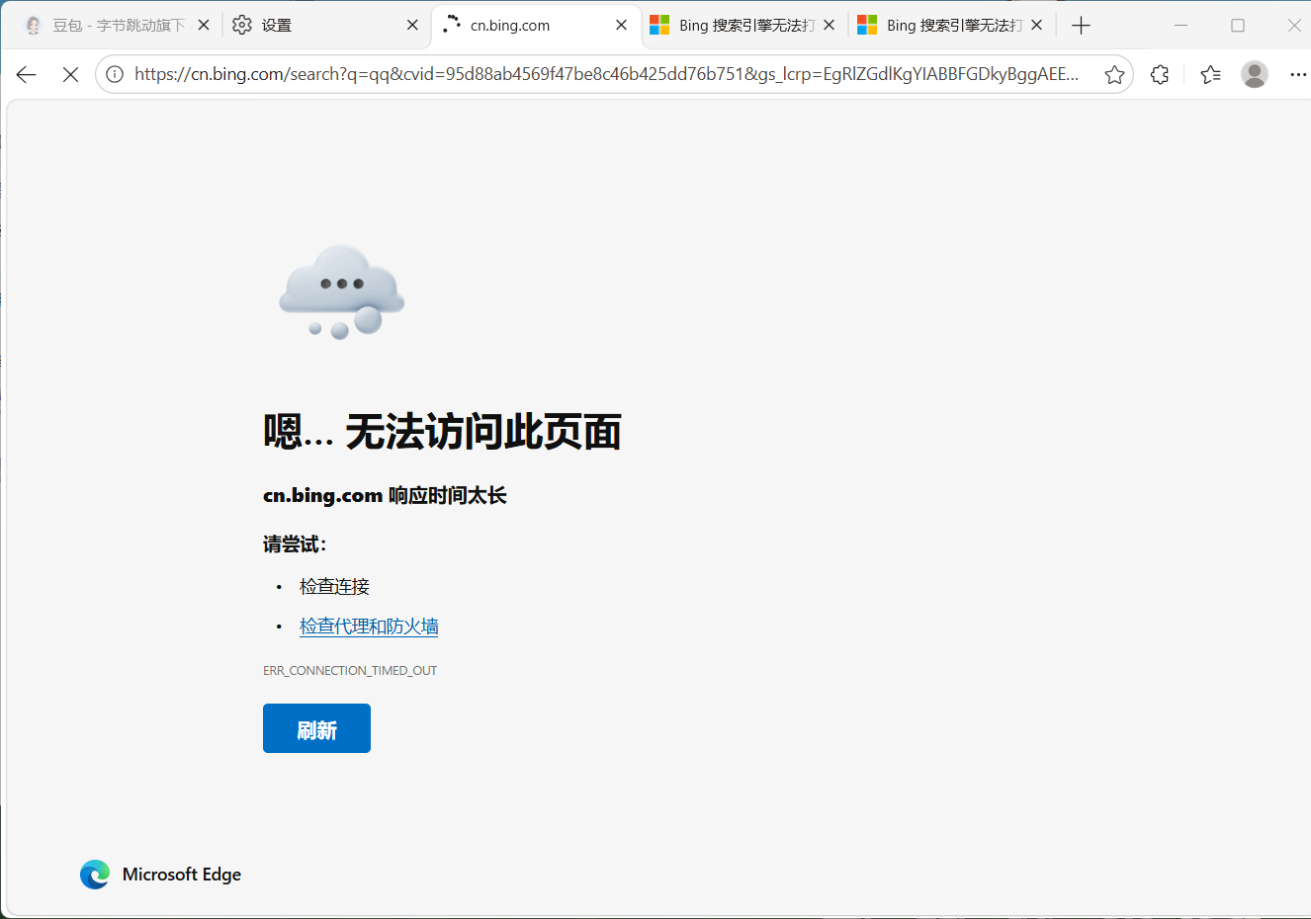
Task: Click the 刷新 refresh button
Action: pos(316,728)
